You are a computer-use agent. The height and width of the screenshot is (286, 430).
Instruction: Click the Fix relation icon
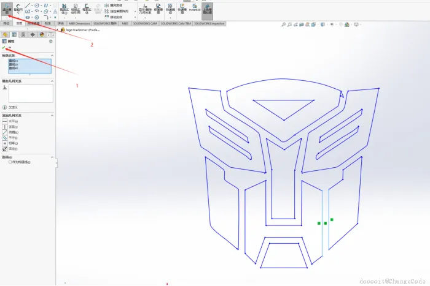(5, 149)
